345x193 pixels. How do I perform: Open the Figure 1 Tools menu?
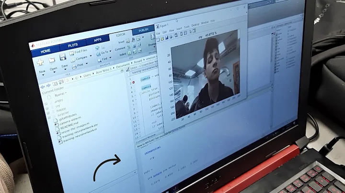pyautogui.click(x=186, y=27)
